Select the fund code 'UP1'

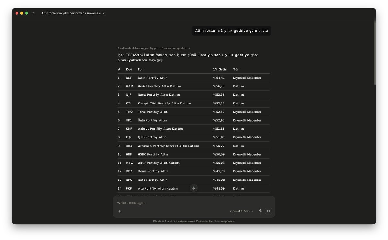click(129, 120)
